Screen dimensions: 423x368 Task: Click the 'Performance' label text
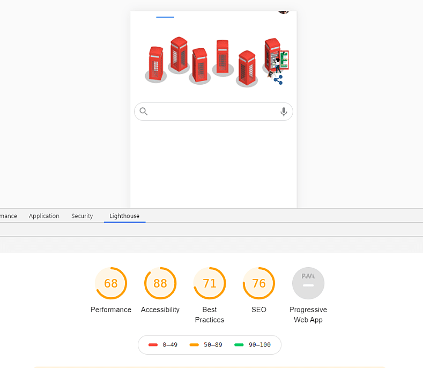[111, 310]
